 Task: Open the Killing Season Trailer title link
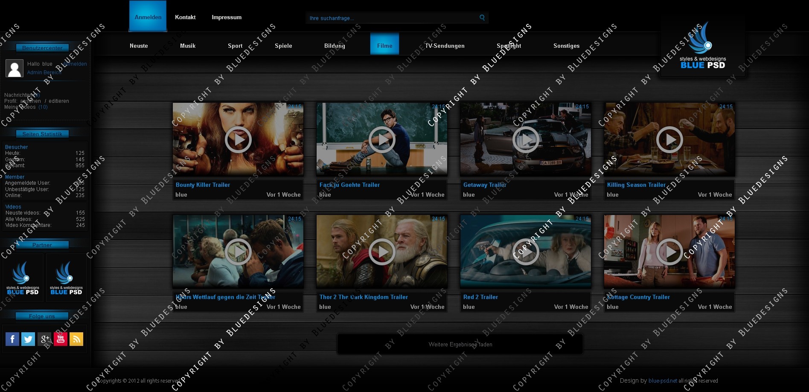pyautogui.click(x=636, y=185)
